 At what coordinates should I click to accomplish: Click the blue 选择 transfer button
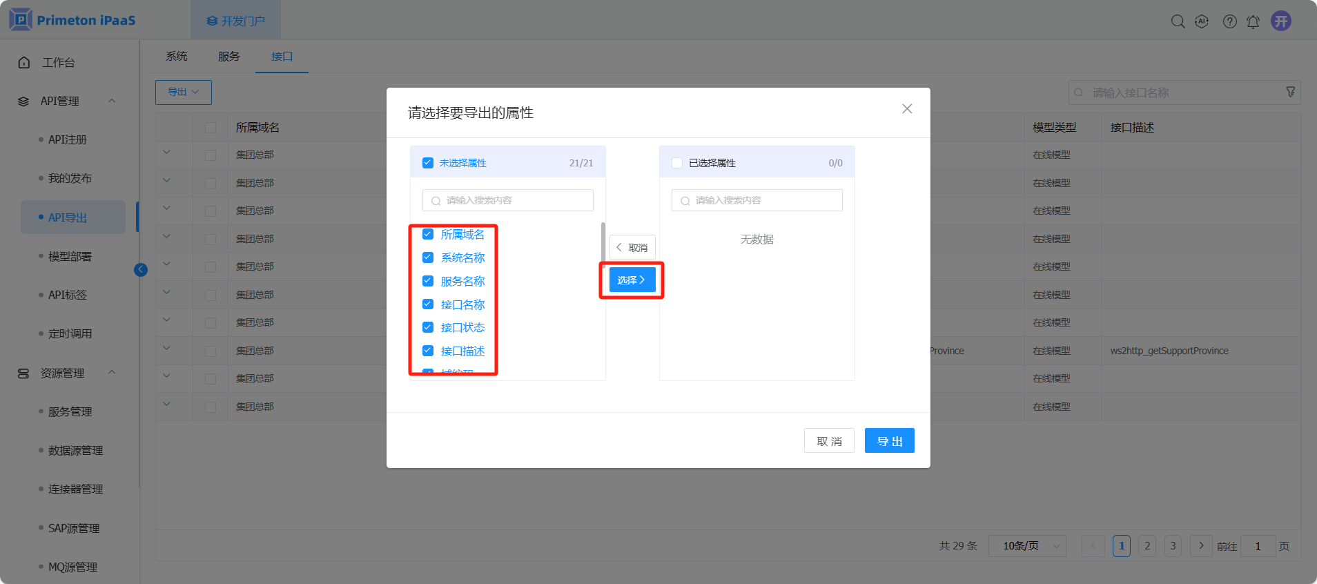[632, 280]
